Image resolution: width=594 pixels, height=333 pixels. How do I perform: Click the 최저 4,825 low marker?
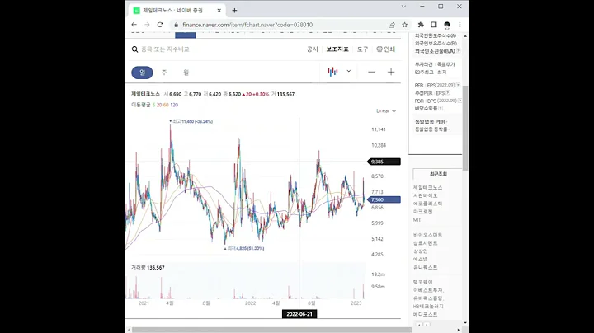244,249
